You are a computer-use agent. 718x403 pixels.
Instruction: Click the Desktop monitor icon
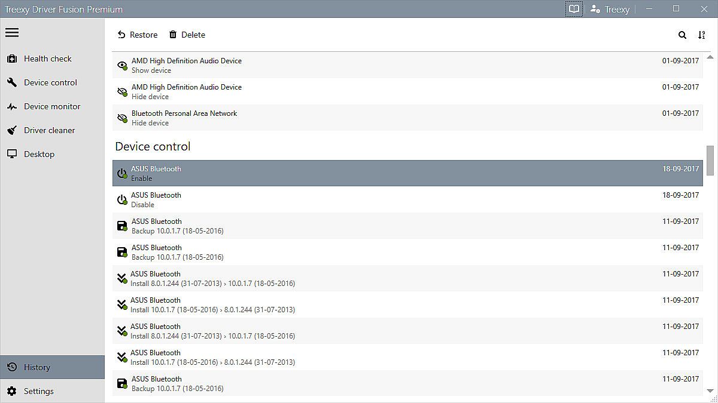12,154
